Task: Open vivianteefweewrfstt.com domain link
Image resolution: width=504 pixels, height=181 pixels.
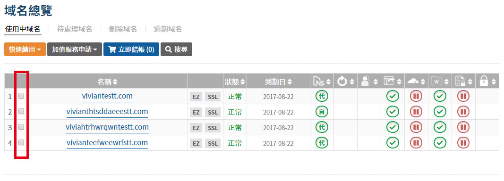Action: pos(107,143)
